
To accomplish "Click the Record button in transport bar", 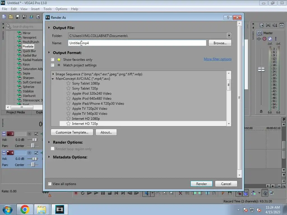I will click(x=76, y=193).
